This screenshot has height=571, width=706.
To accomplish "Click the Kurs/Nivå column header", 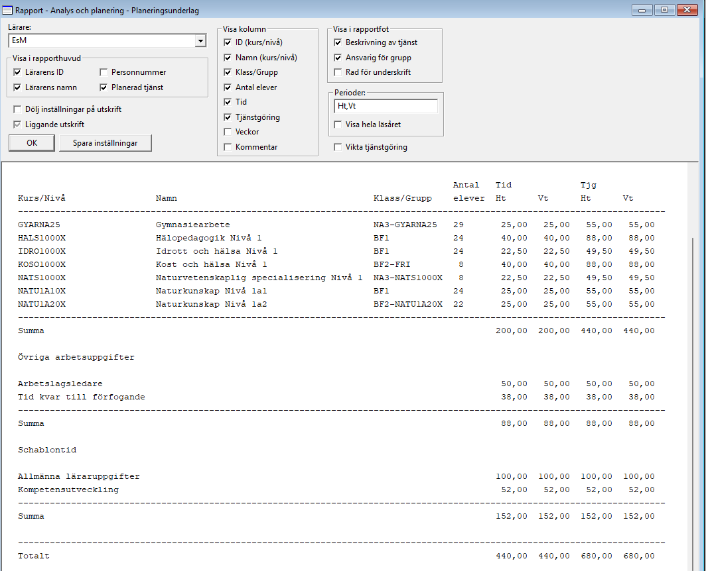I will pos(42,198).
